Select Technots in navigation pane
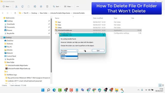 click(10, 44)
